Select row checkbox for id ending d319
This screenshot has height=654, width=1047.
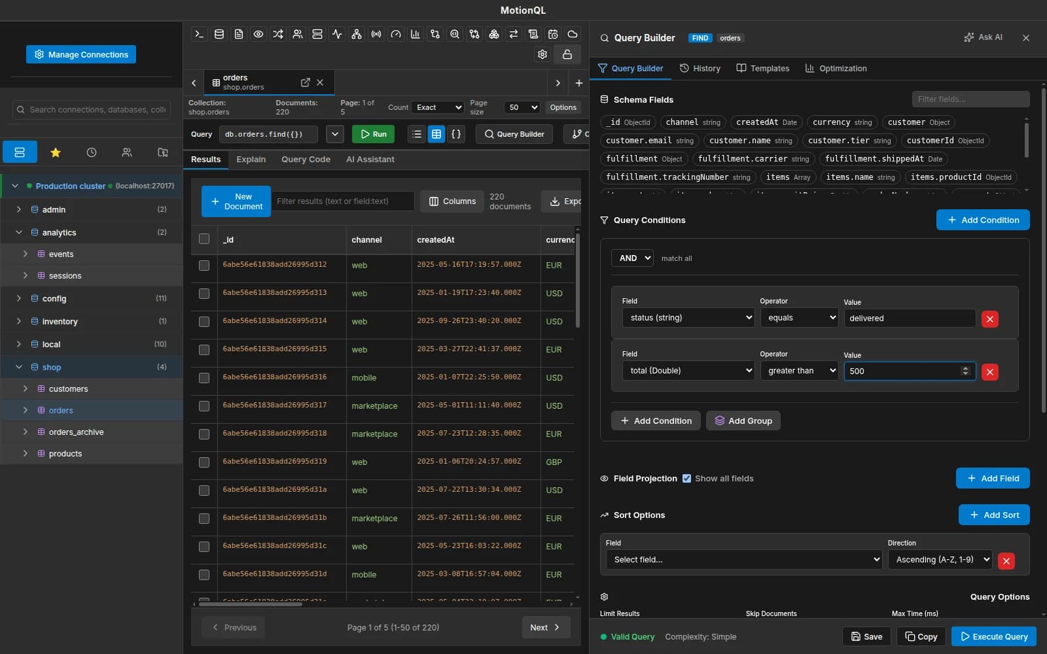(x=204, y=462)
